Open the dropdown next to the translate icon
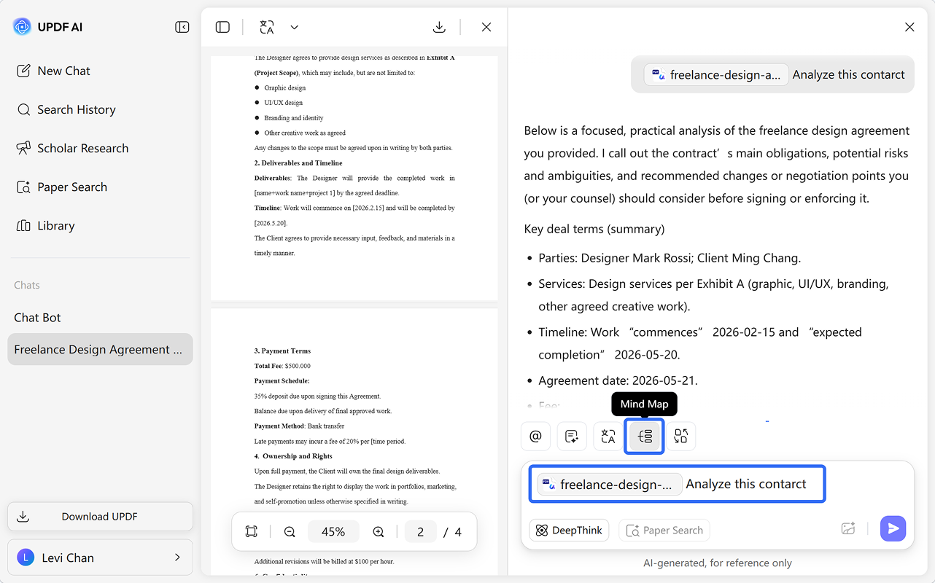 point(294,27)
